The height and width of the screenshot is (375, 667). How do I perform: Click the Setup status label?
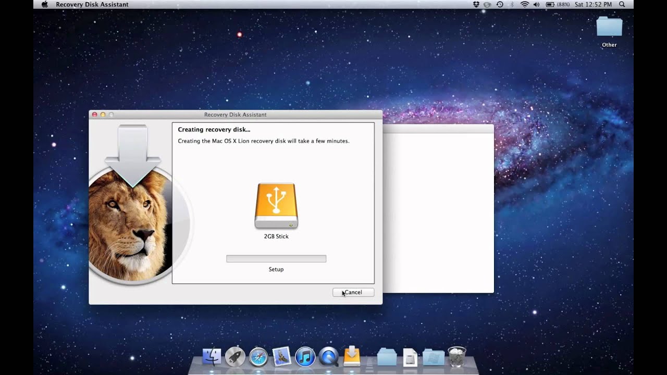[x=276, y=269]
